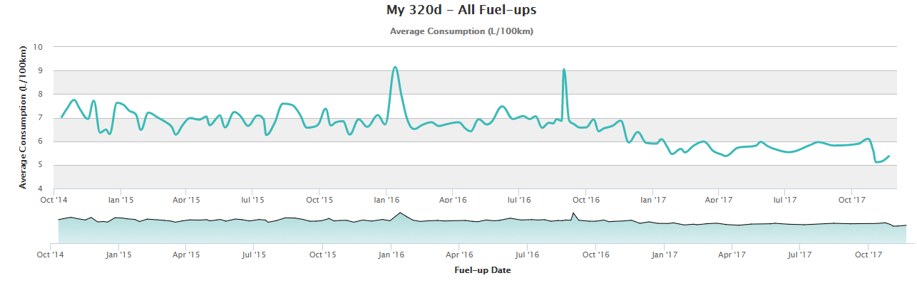
Task: Click the highest peak near Jan '16 on main line
Action: (x=395, y=67)
